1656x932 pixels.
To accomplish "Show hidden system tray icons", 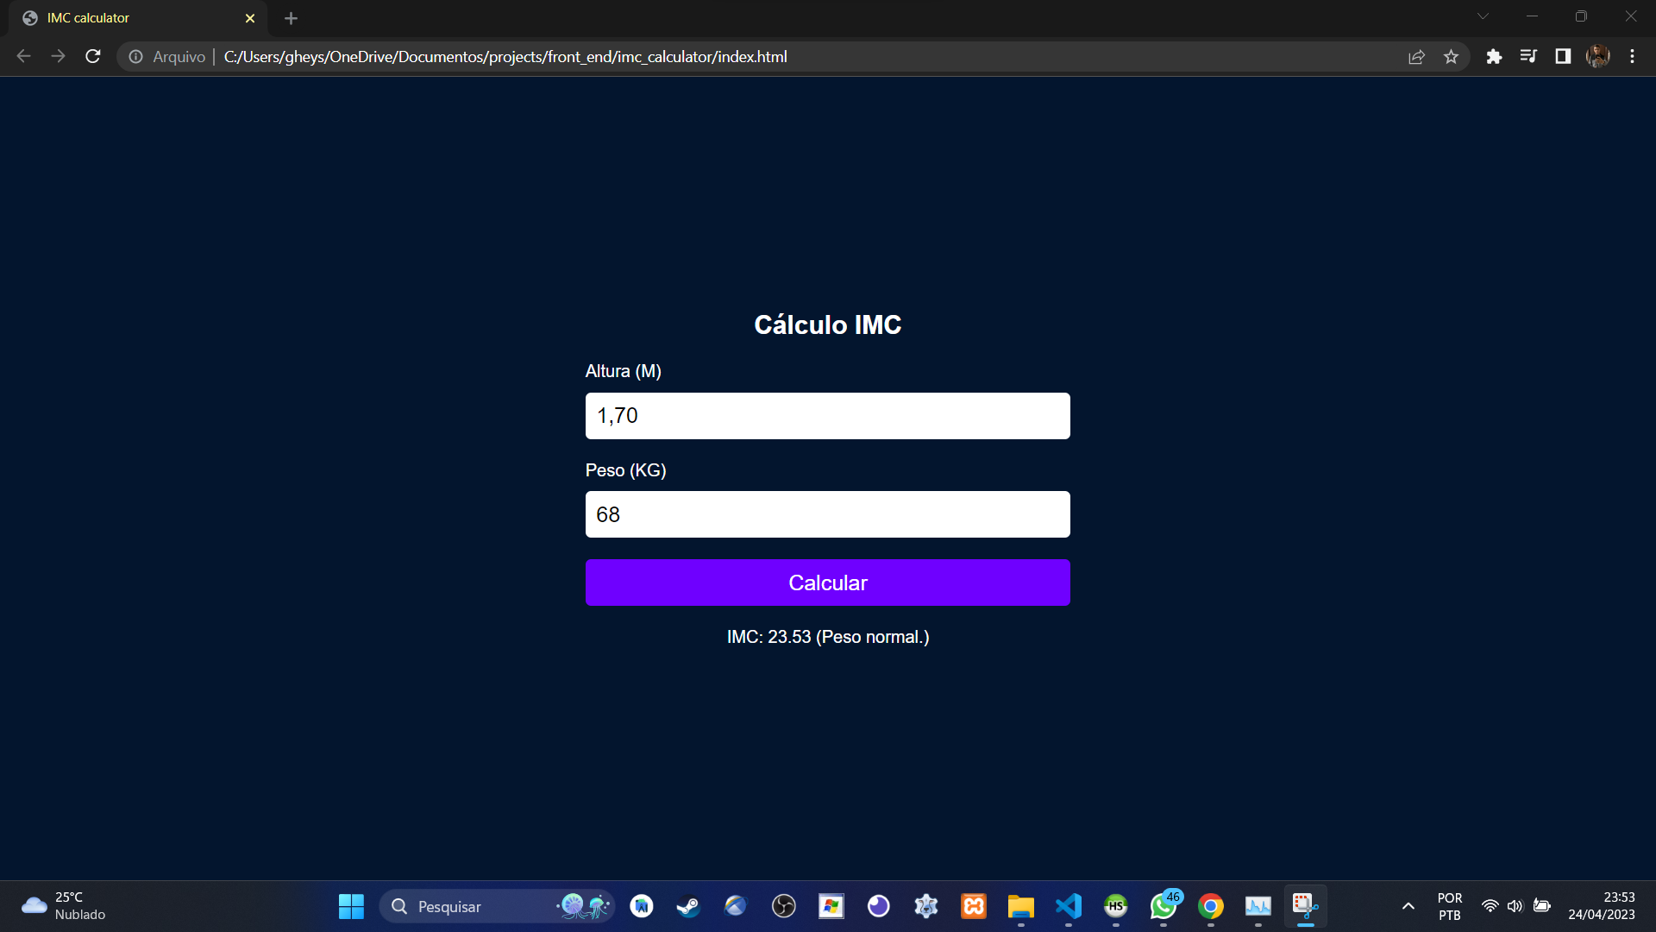I will click(x=1408, y=906).
